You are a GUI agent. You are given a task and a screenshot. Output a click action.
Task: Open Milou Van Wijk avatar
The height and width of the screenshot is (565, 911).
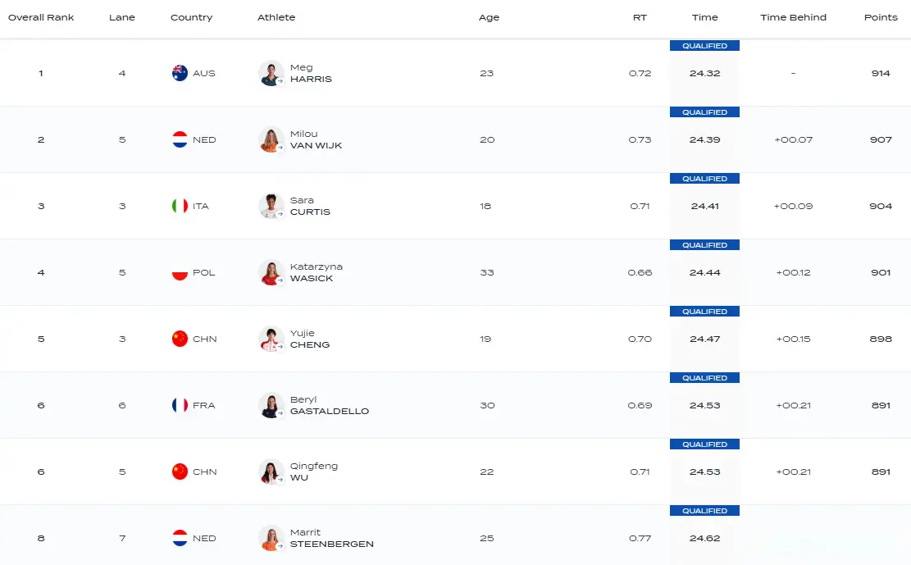[x=271, y=139]
